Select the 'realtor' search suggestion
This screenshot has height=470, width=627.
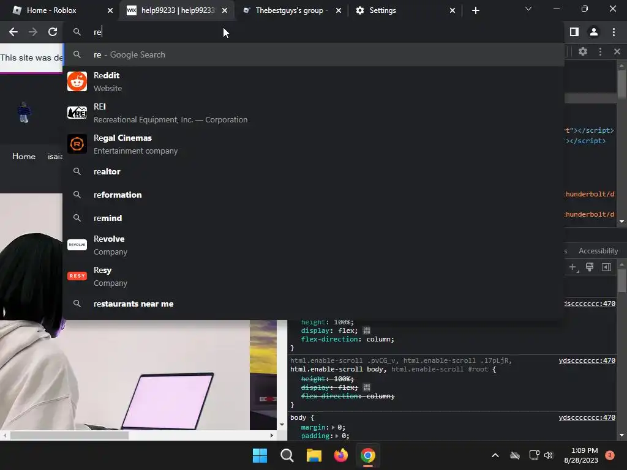(x=314, y=171)
